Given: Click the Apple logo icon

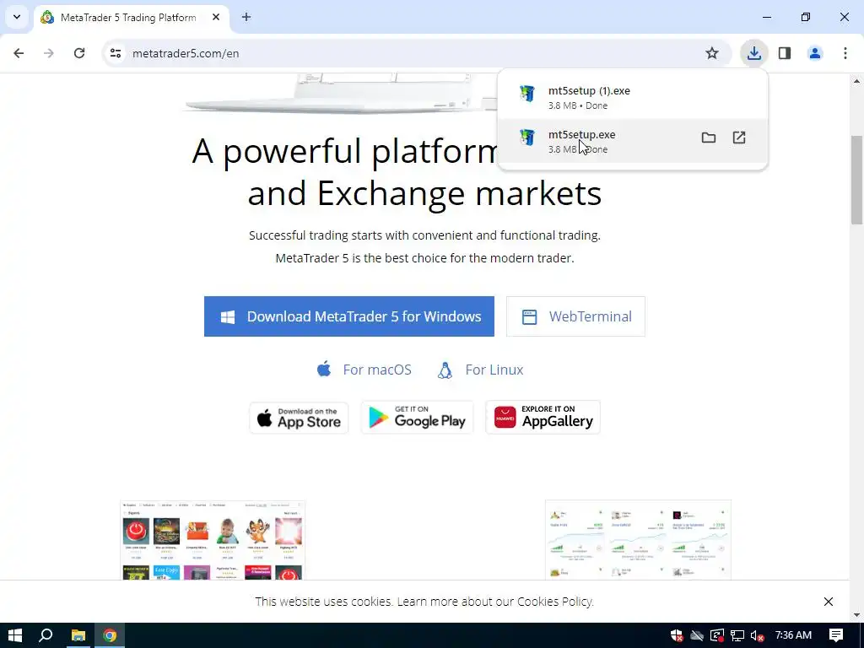Looking at the screenshot, I should pos(324,369).
